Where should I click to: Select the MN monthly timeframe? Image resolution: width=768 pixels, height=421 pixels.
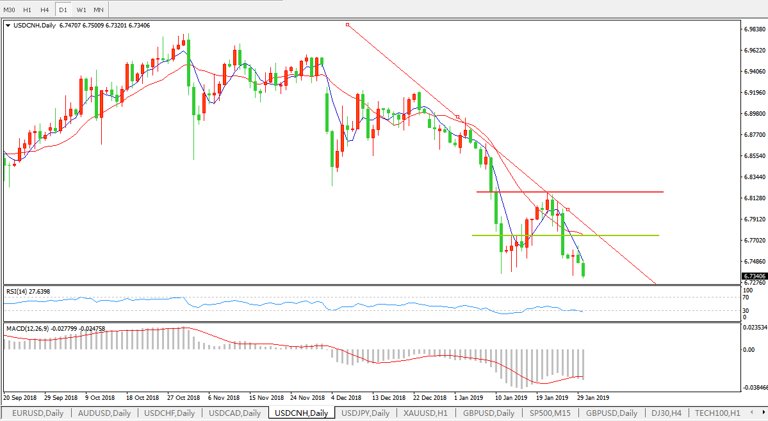tap(98, 10)
